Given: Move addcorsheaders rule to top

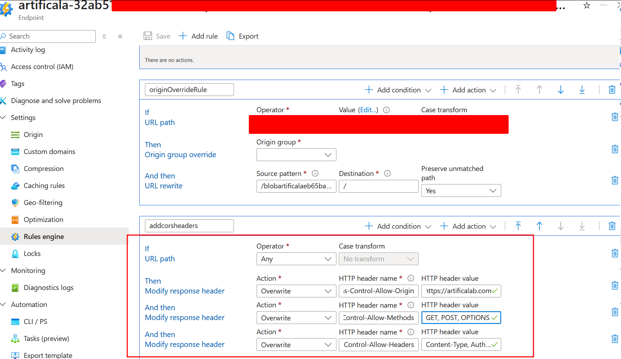Looking at the screenshot, I should [518, 226].
